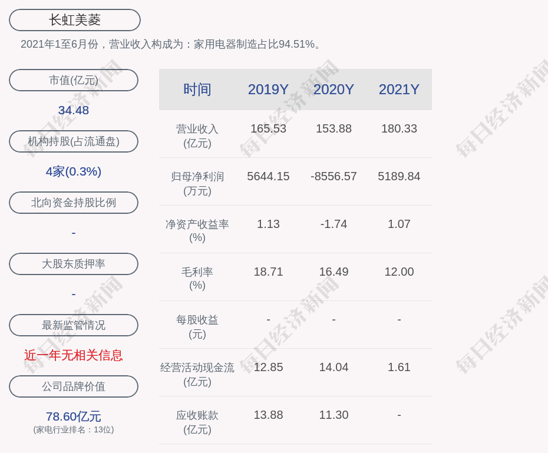548x453 pixels.
Task: Click the 经营活动现金流 (亿元) row label
Action: coord(197,375)
